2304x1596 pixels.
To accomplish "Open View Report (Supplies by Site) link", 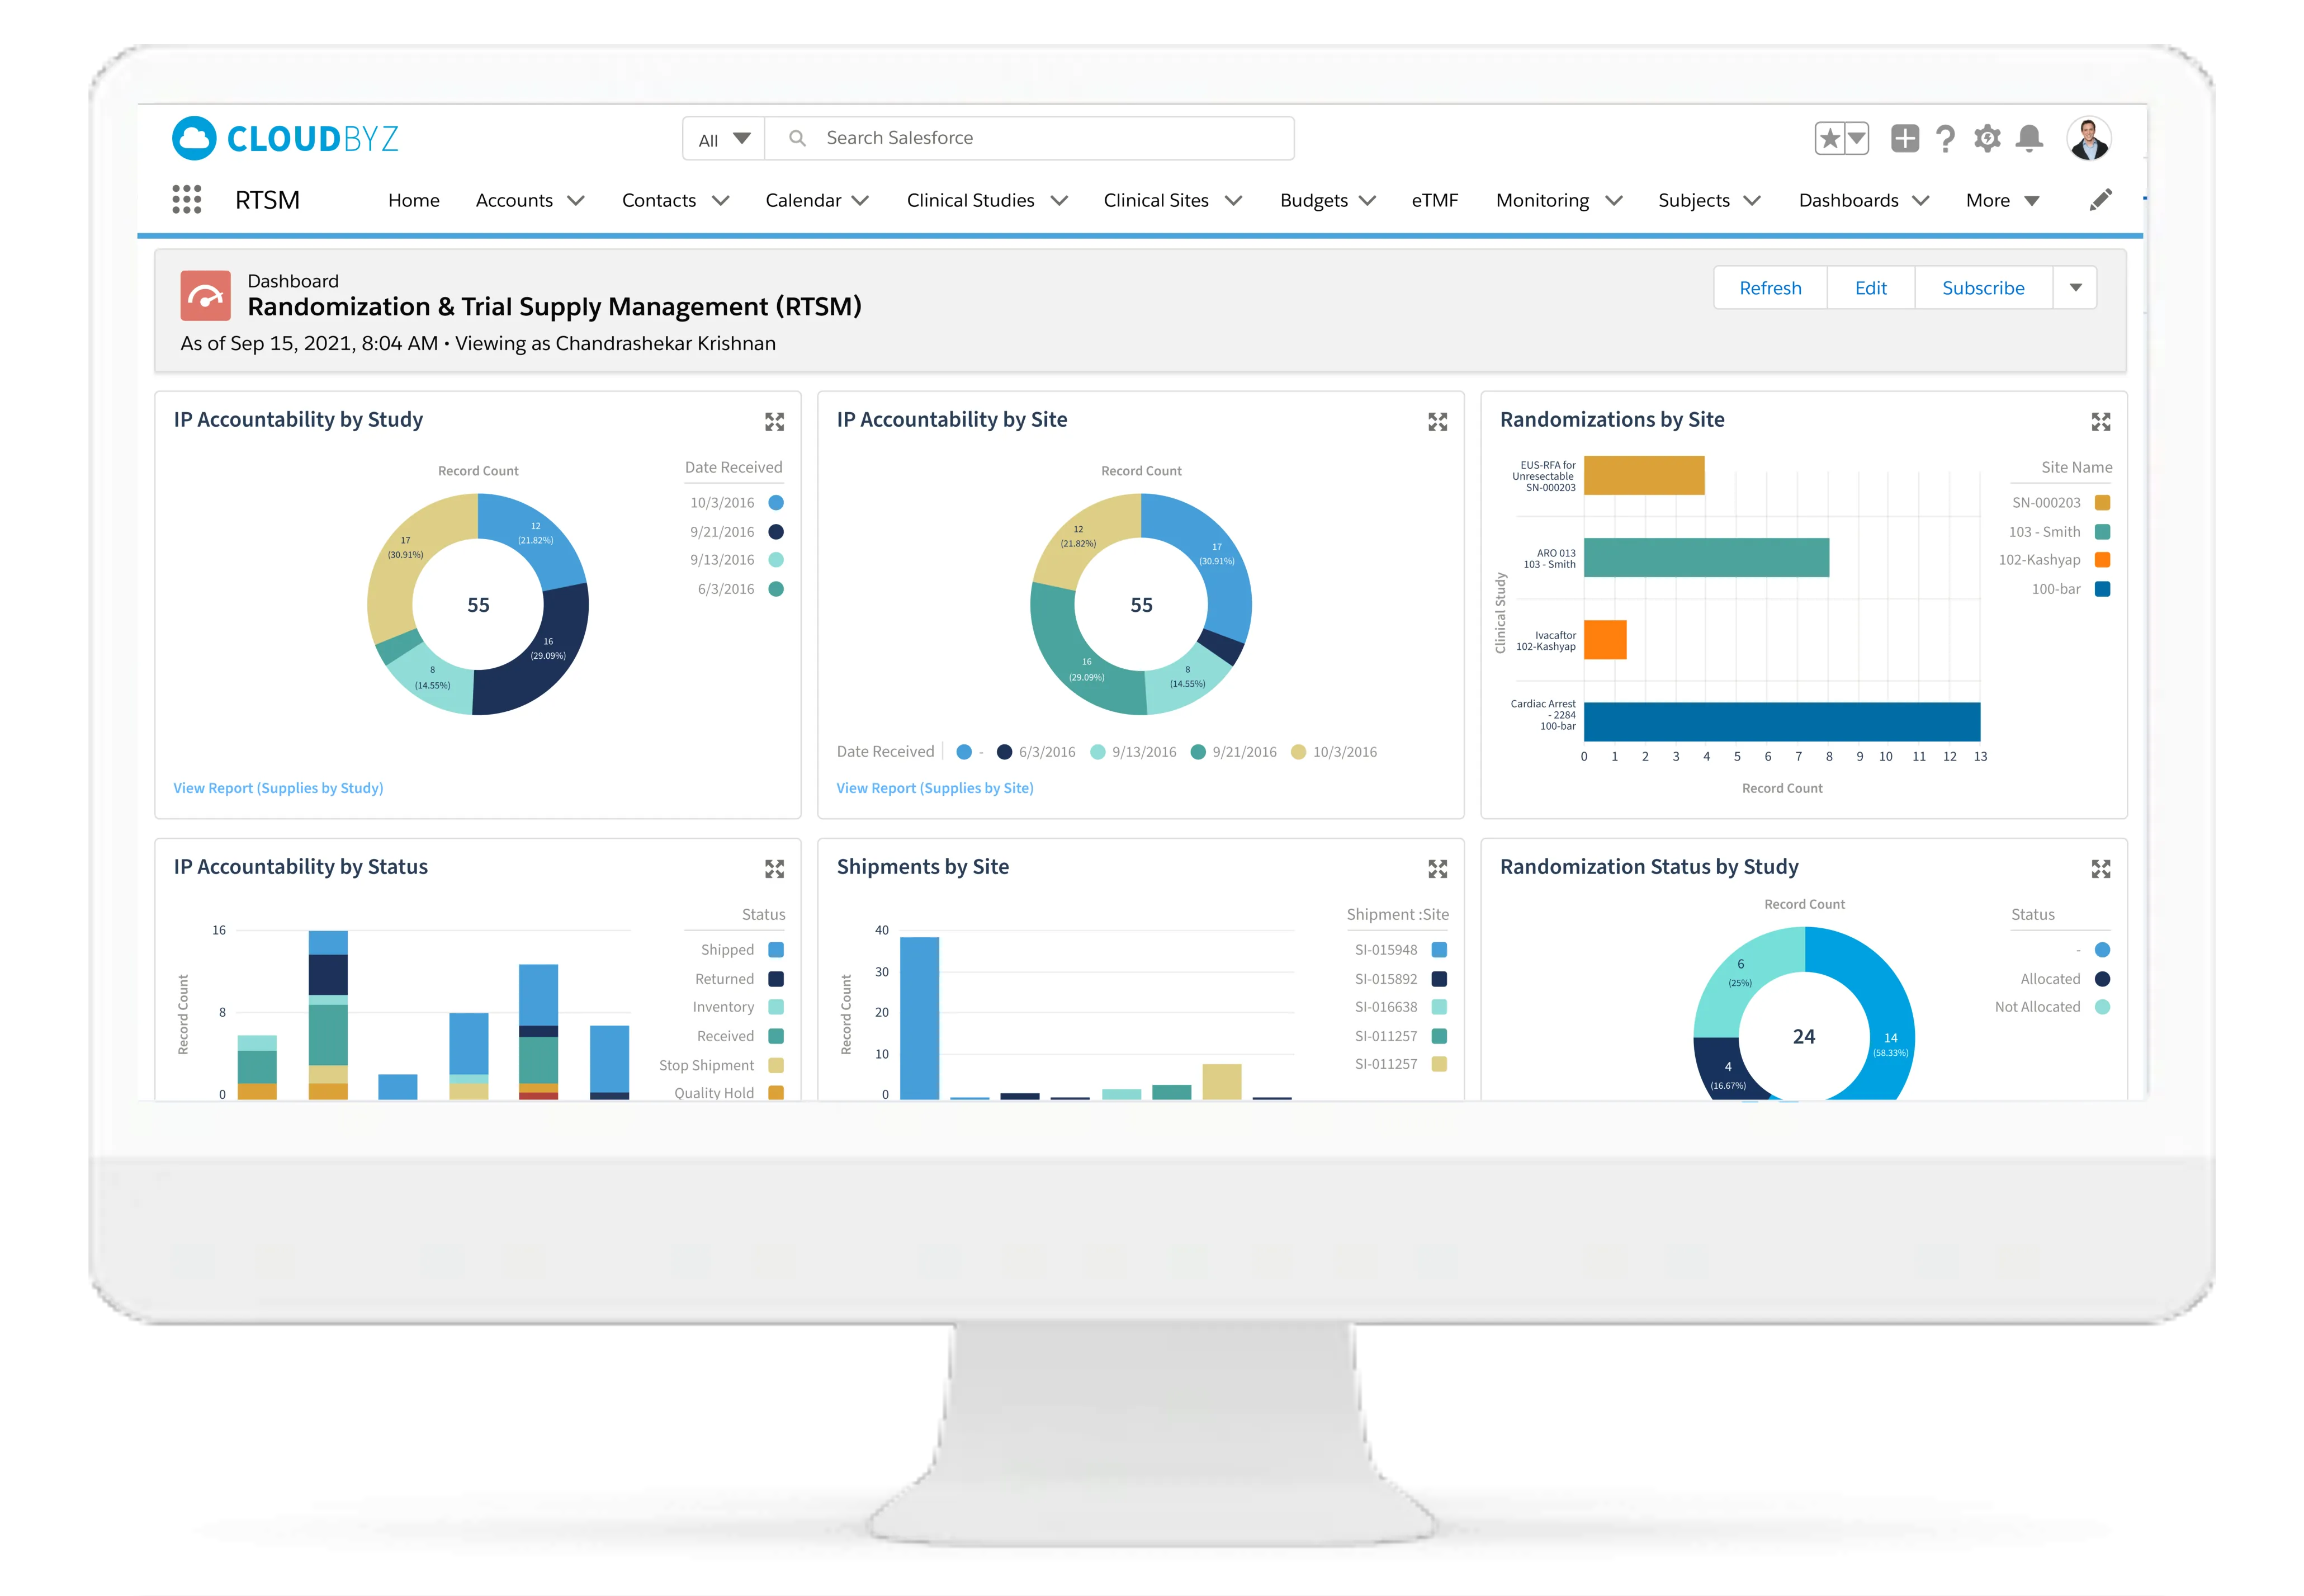I will pyautogui.click(x=935, y=788).
